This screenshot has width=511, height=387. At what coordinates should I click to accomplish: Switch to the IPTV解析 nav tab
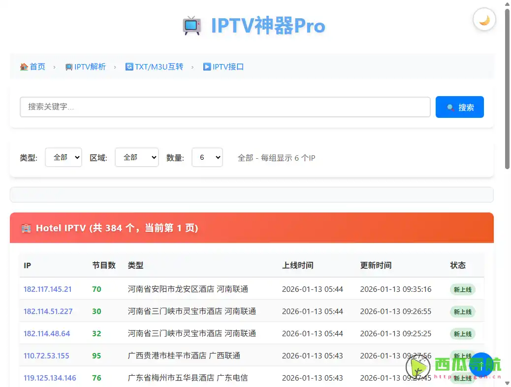point(90,67)
